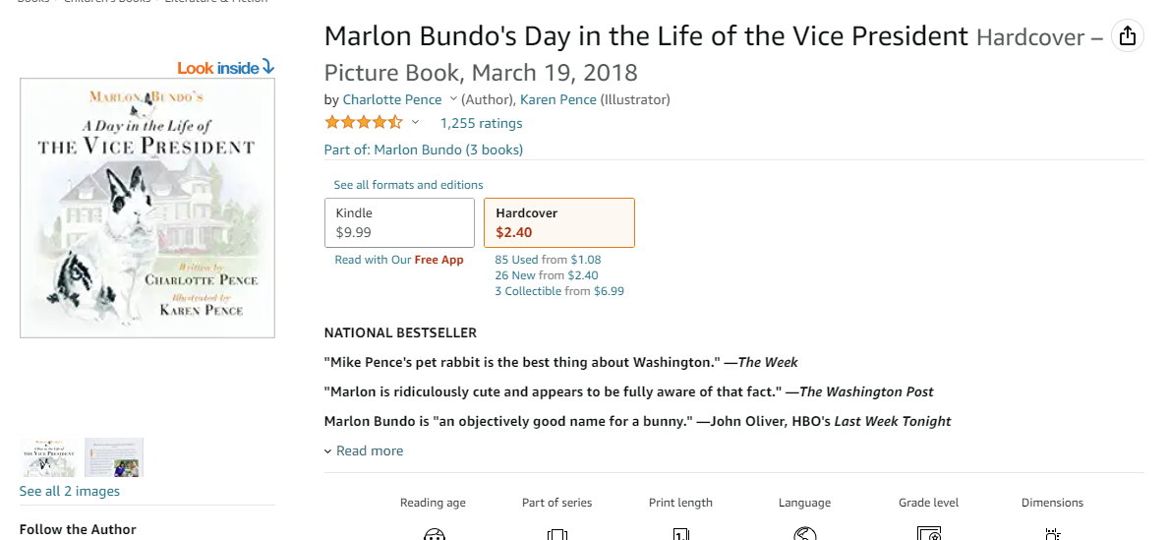Click the Reading age icon
The image size is (1168, 540).
(434, 534)
